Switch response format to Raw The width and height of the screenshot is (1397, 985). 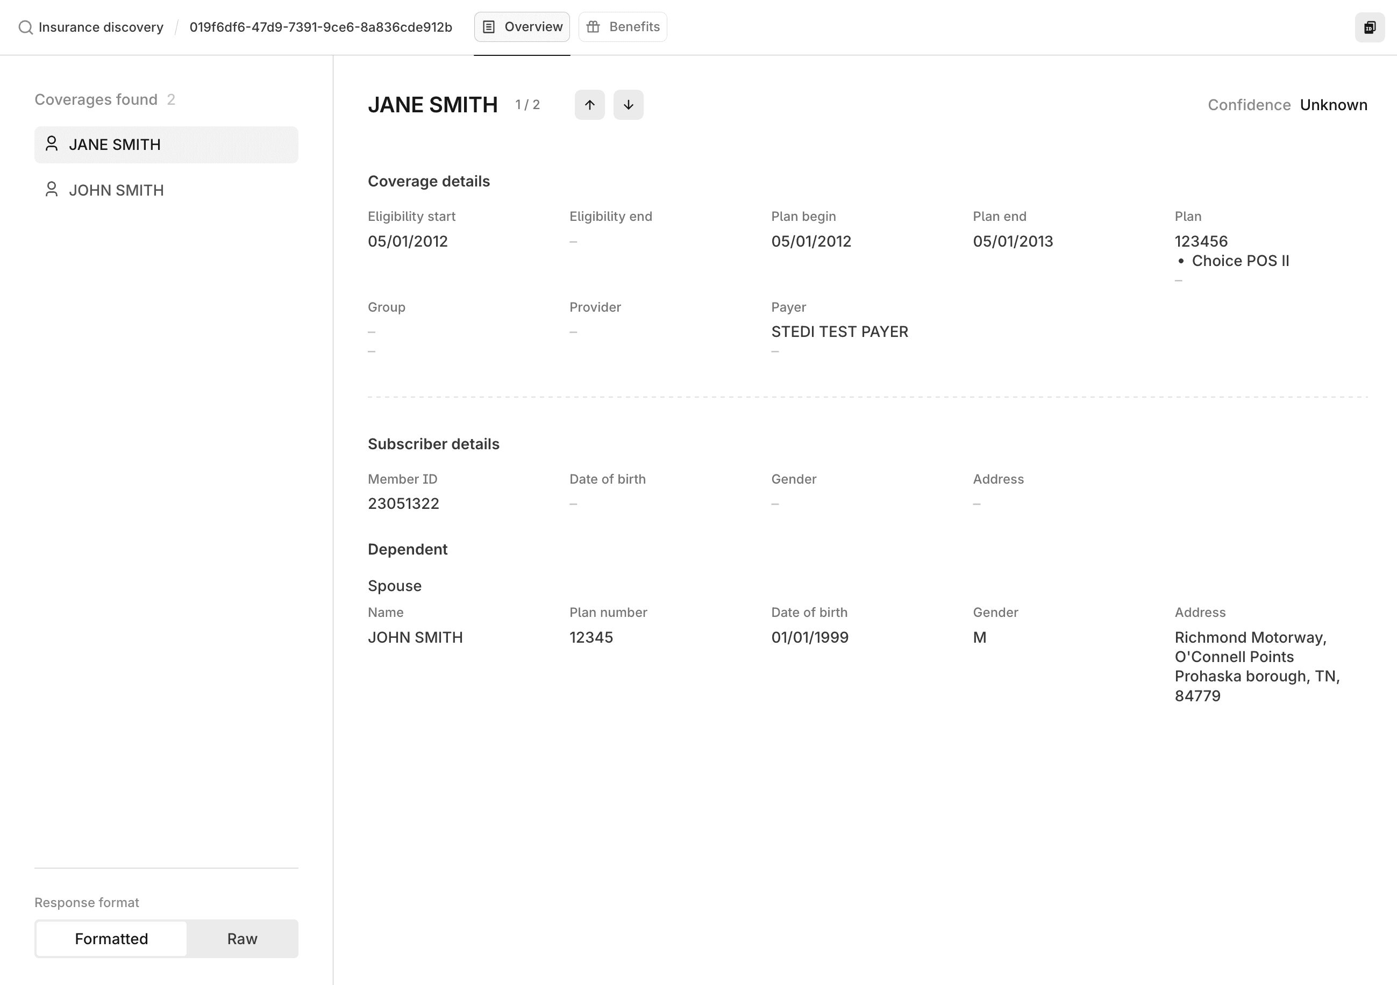coord(242,939)
